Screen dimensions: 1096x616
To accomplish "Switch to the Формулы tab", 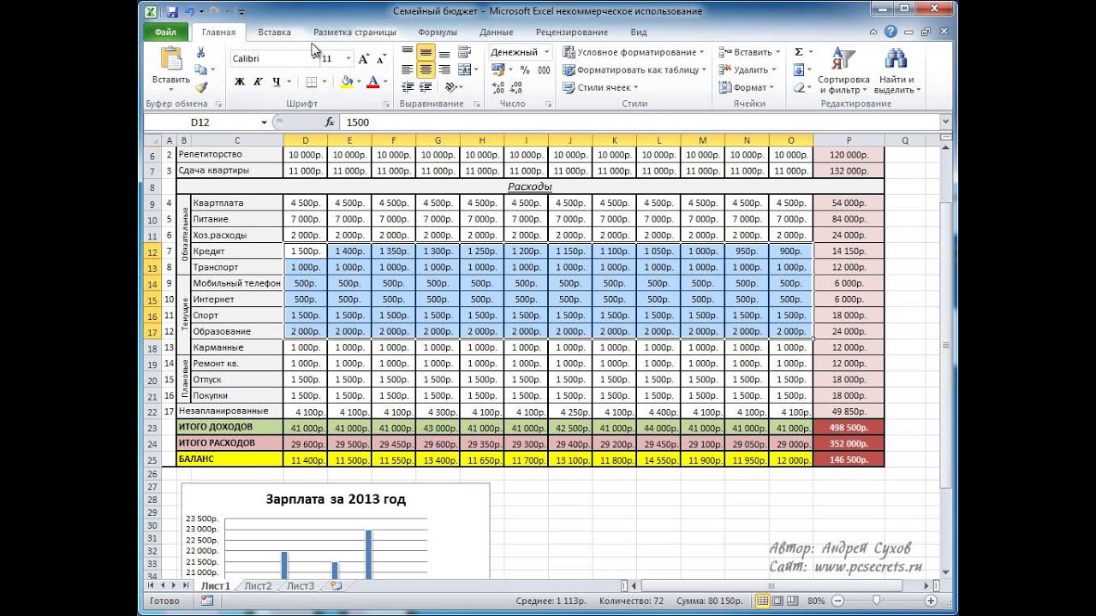I will pyautogui.click(x=438, y=33).
